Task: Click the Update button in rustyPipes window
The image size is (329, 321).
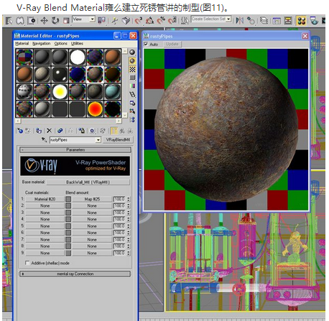Action: [x=172, y=44]
